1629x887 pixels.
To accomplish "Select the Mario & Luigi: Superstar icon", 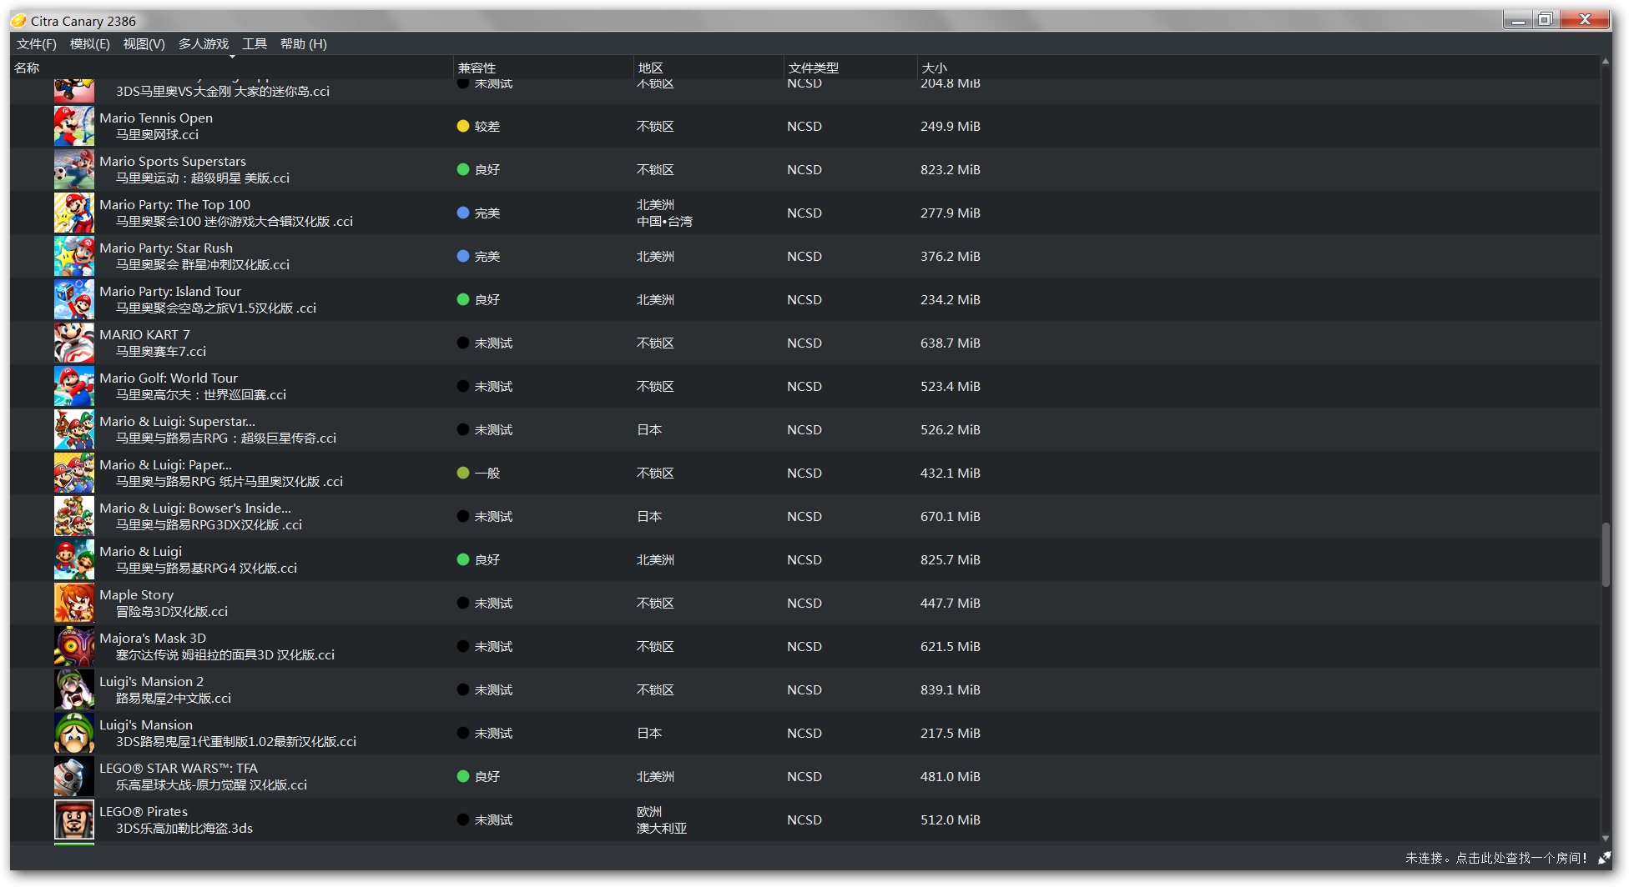I will click(x=74, y=429).
